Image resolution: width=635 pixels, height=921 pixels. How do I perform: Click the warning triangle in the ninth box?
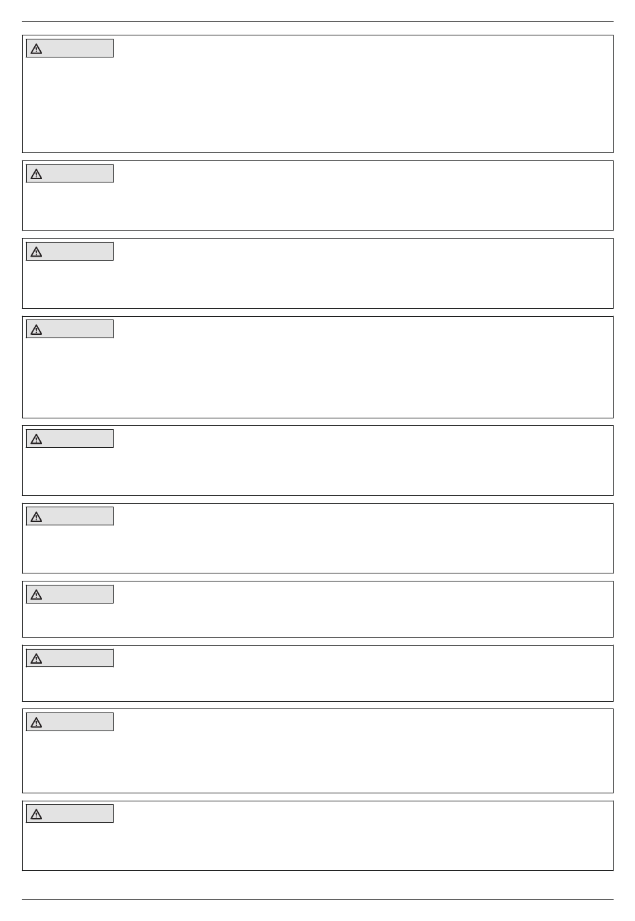[x=36, y=722]
